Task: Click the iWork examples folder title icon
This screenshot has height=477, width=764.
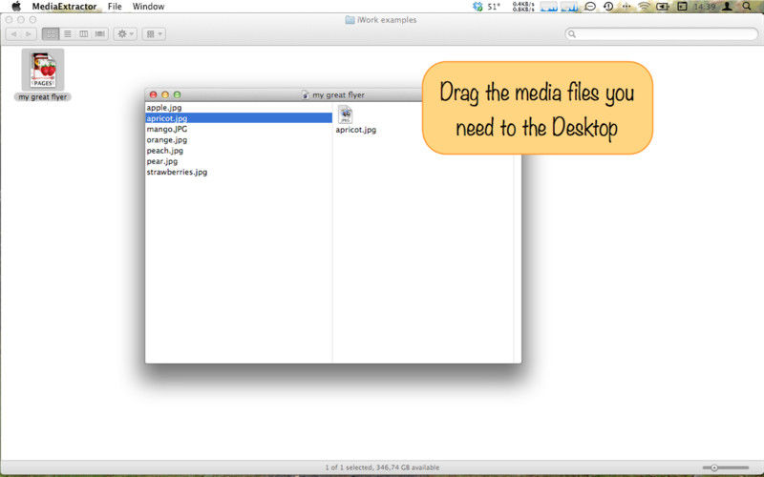Action: [350, 20]
